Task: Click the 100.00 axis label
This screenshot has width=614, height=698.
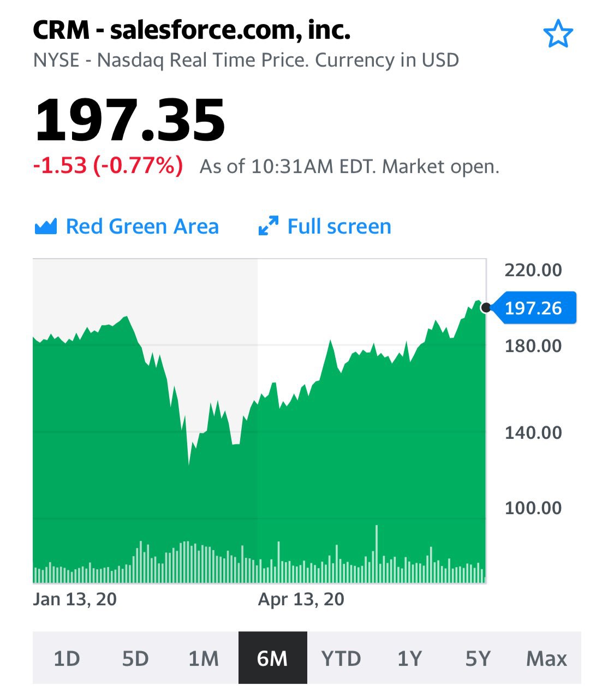Action: click(x=533, y=508)
